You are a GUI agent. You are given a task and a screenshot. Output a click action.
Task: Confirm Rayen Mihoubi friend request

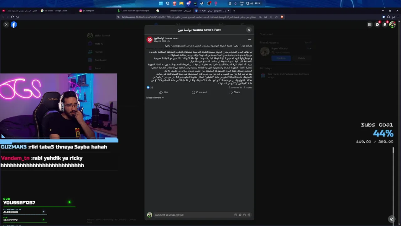tap(281, 58)
